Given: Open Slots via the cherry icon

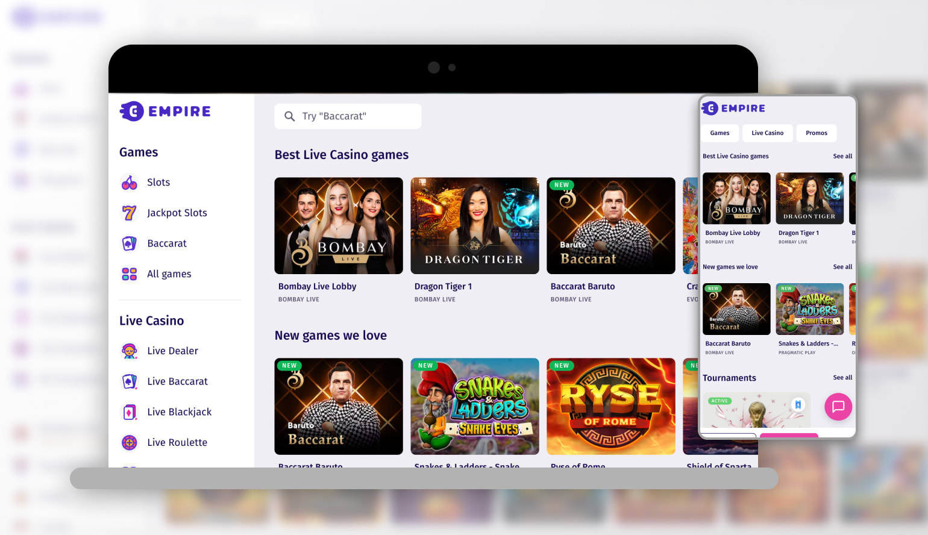Looking at the screenshot, I should tap(130, 183).
